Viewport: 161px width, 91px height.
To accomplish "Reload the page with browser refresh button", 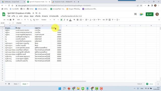I will (x=9, y=6).
